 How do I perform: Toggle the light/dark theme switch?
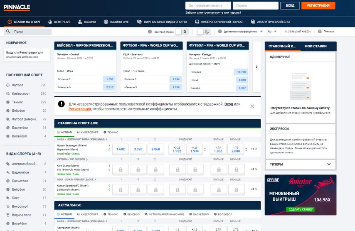click(204, 32)
